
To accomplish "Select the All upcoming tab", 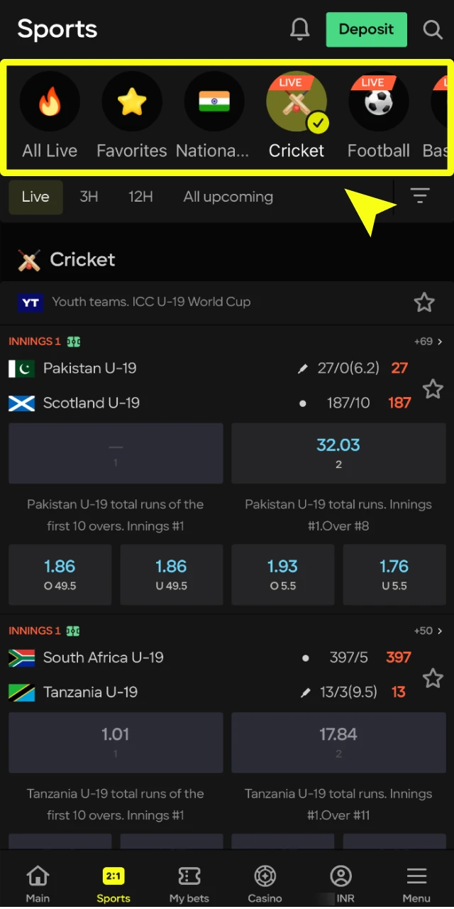I will tap(228, 197).
